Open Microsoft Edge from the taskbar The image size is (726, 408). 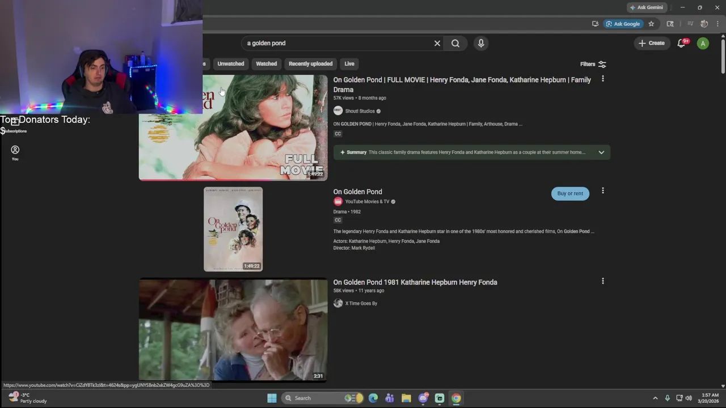click(373, 398)
